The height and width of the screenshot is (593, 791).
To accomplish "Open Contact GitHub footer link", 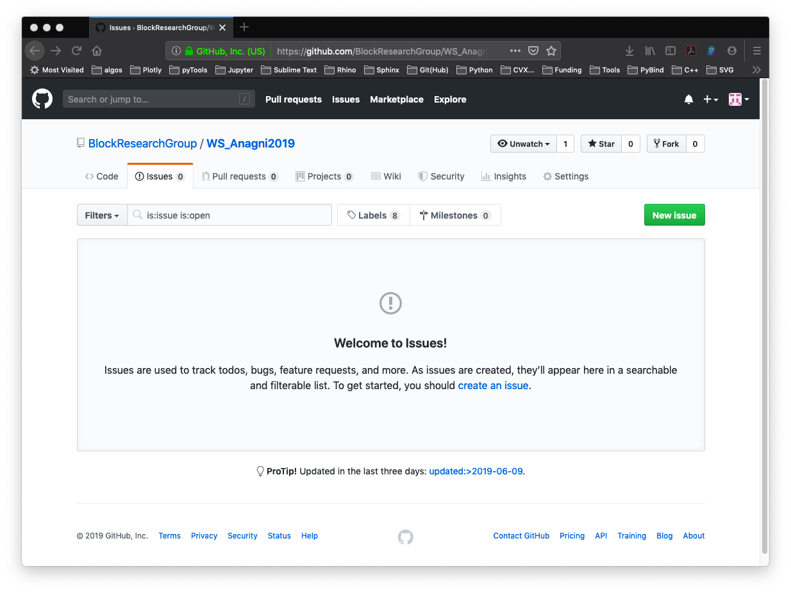I will pyautogui.click(x=521, y=536).
